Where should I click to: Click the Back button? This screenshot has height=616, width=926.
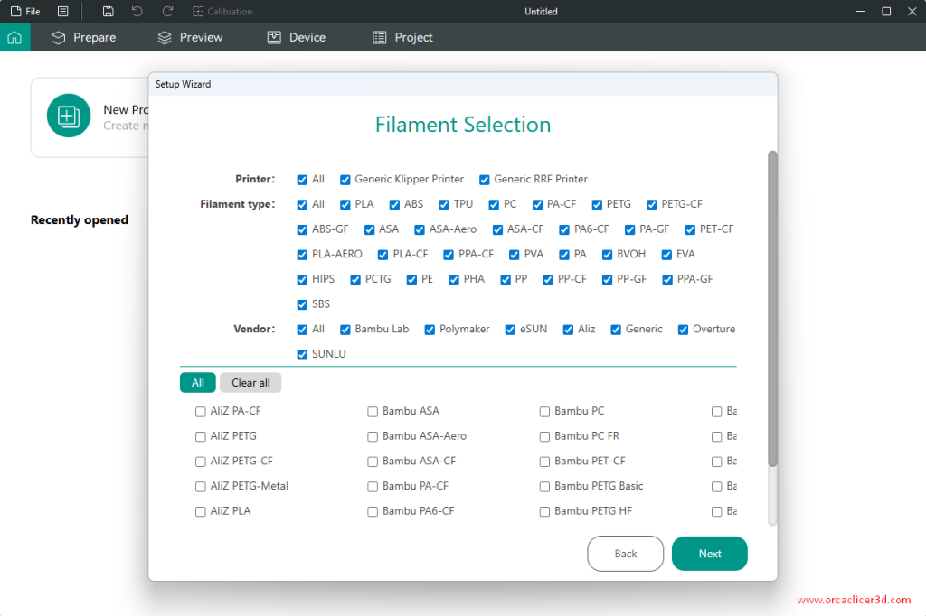coord(625,554)
